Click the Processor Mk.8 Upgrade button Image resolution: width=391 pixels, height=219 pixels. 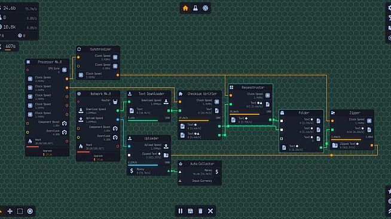coord(47,153)
